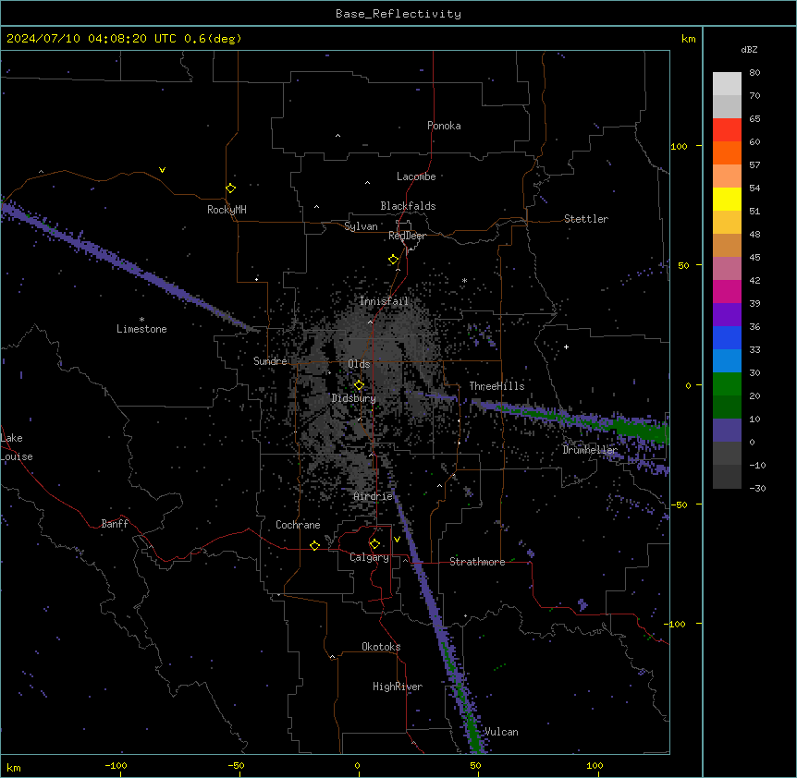This screenshot has width=797, height=778.
Task: Click the Sundre label
Action: coord(270,361)
